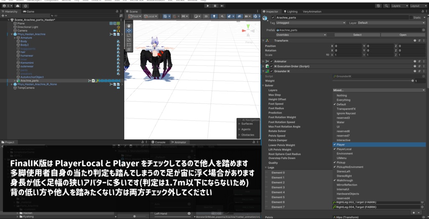Open Animator component help icon

click(x=415, y=61)
